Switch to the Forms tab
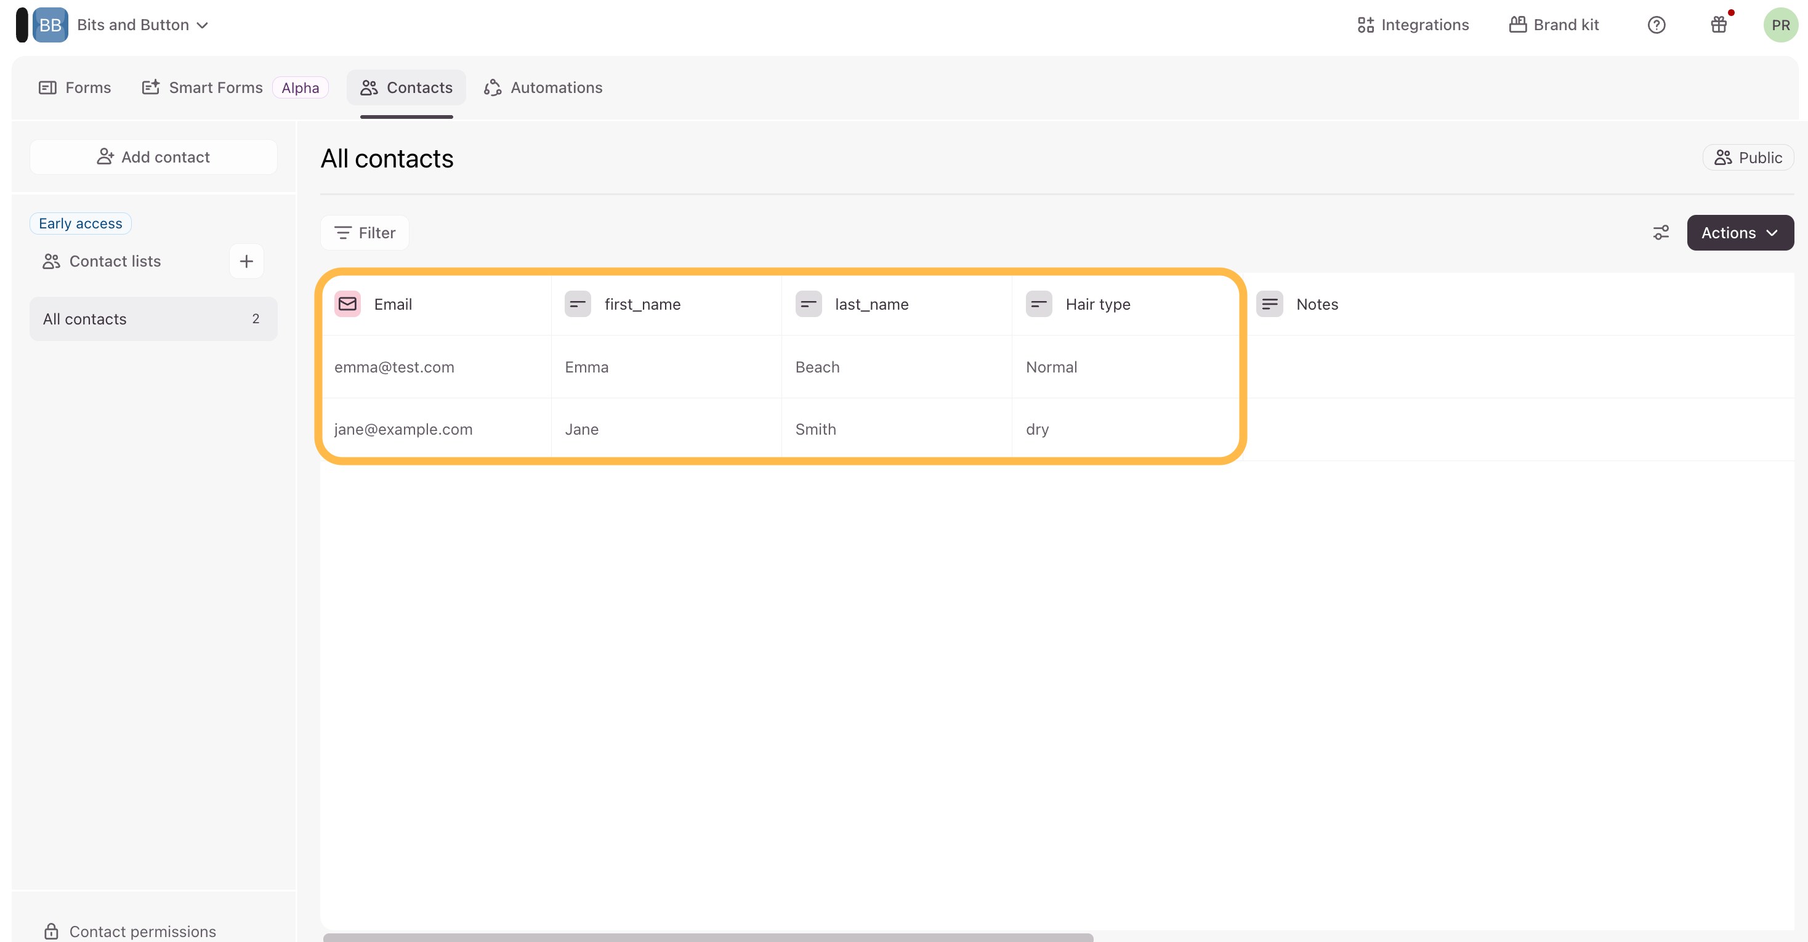The image size is (1808, 942). click(75, 88)
